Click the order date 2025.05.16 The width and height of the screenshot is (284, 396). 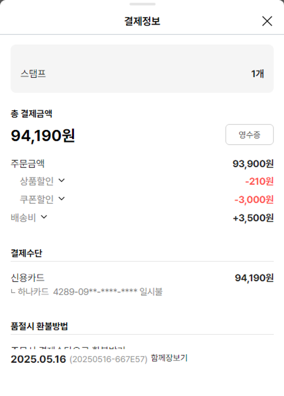pyautogui.click(x=38, y=359)
